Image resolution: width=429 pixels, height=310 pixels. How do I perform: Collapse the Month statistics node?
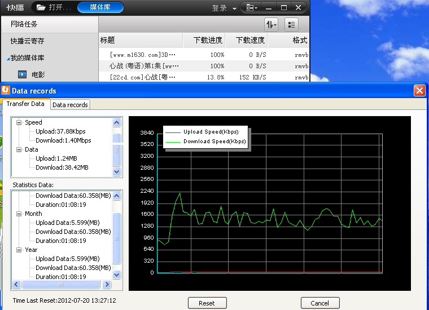[x=19, y=214]
